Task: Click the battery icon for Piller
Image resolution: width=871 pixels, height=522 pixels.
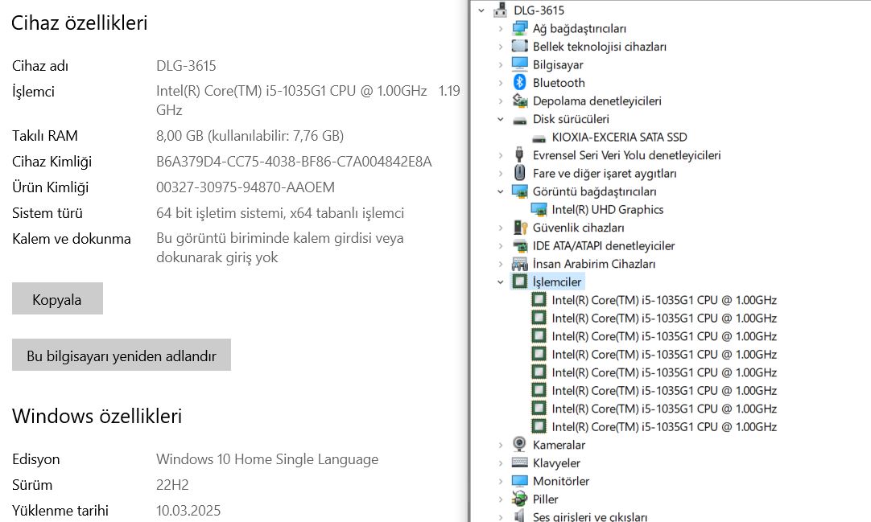Action: pyautogui.click(x=519, y=499)
